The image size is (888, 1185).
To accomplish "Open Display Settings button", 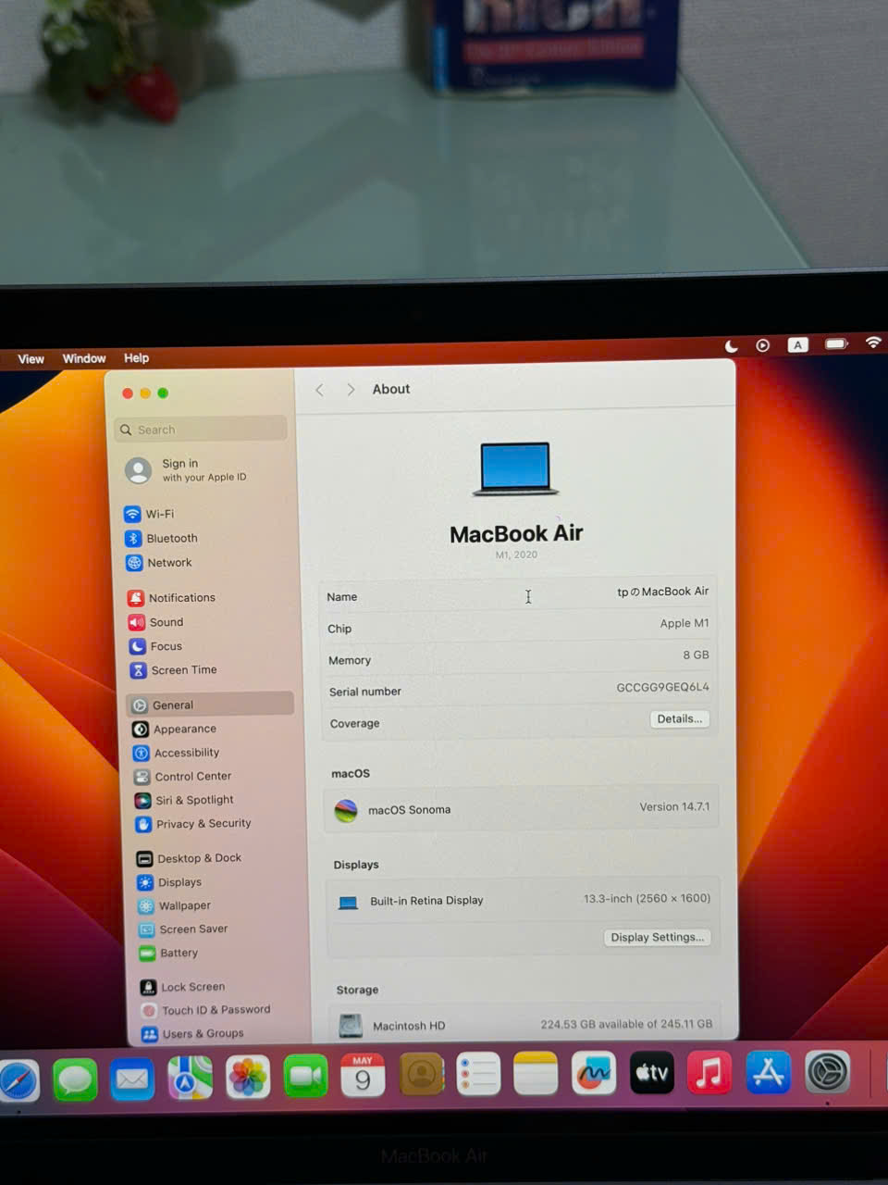I will (x=657, y=937).
